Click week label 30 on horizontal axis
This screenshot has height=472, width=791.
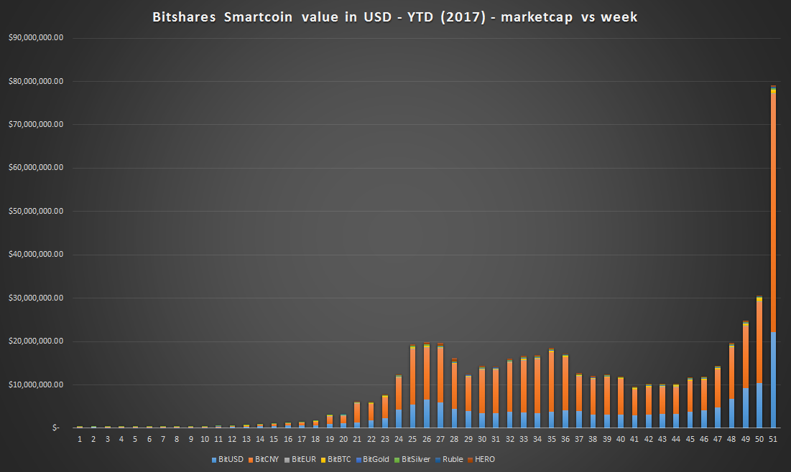tap(482, 439)
